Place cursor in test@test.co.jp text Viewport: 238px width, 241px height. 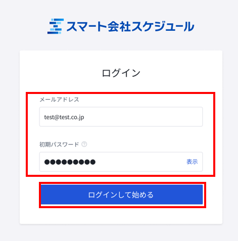click(64, 117)
